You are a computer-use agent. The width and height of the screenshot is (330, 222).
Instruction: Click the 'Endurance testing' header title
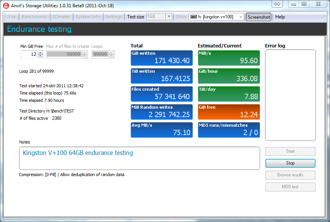click(x=39, y=29)
